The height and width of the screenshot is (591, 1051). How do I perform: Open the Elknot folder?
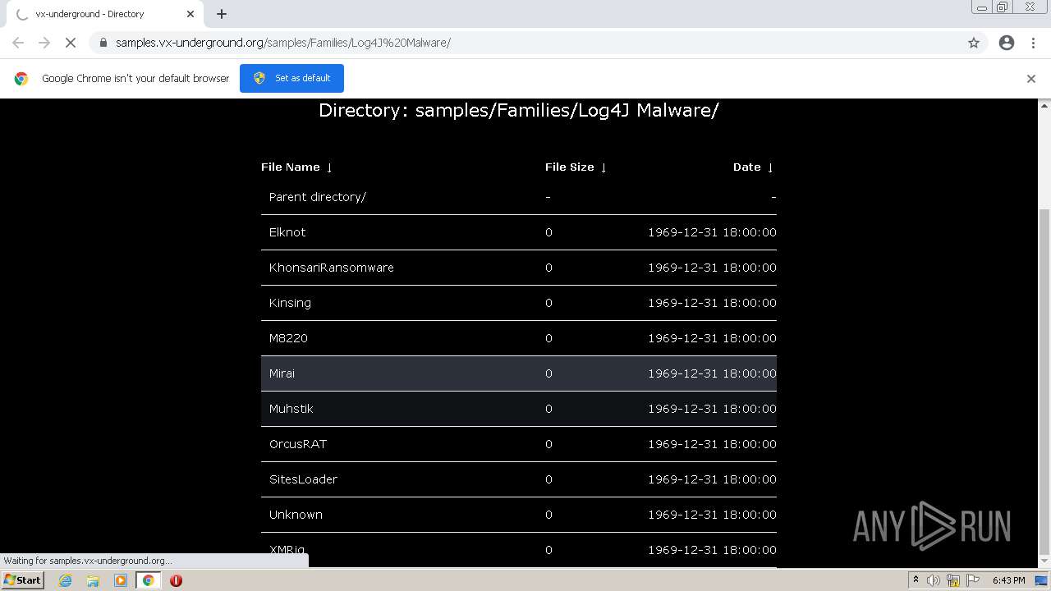287,232
